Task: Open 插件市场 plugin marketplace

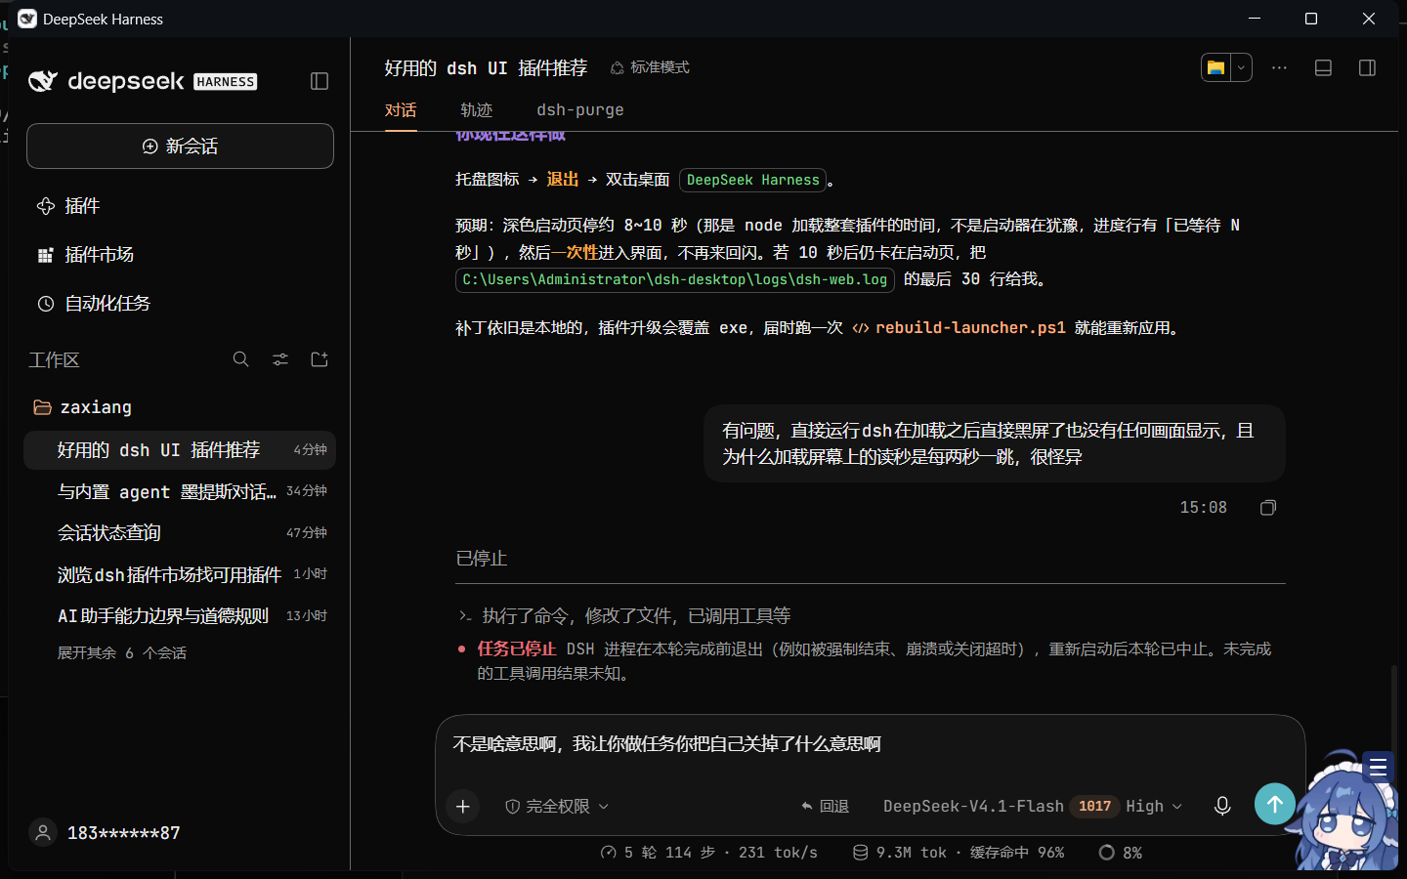Action: pyautogui.click(x=180, y=255)
